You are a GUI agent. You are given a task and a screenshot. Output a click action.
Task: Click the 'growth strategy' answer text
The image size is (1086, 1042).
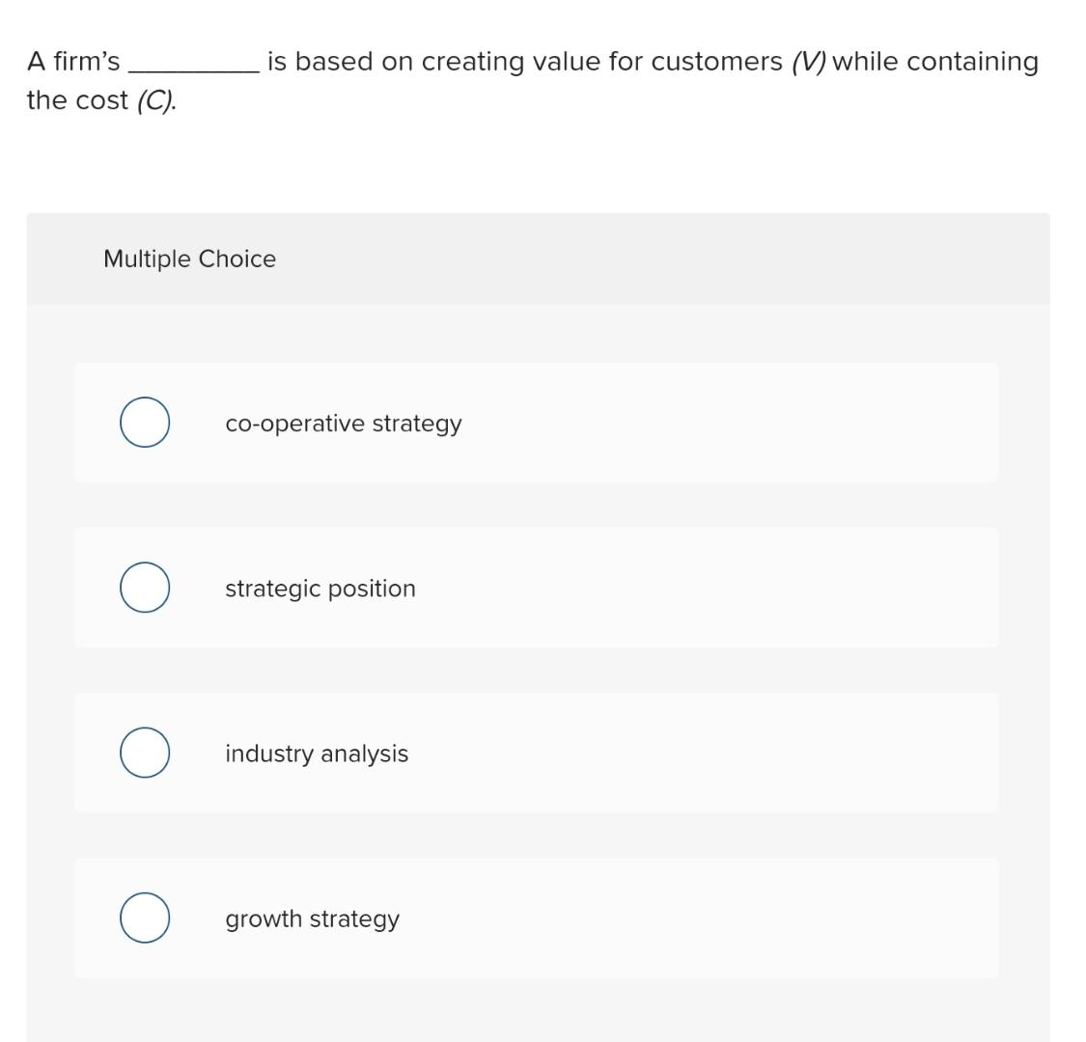point(312,919)
